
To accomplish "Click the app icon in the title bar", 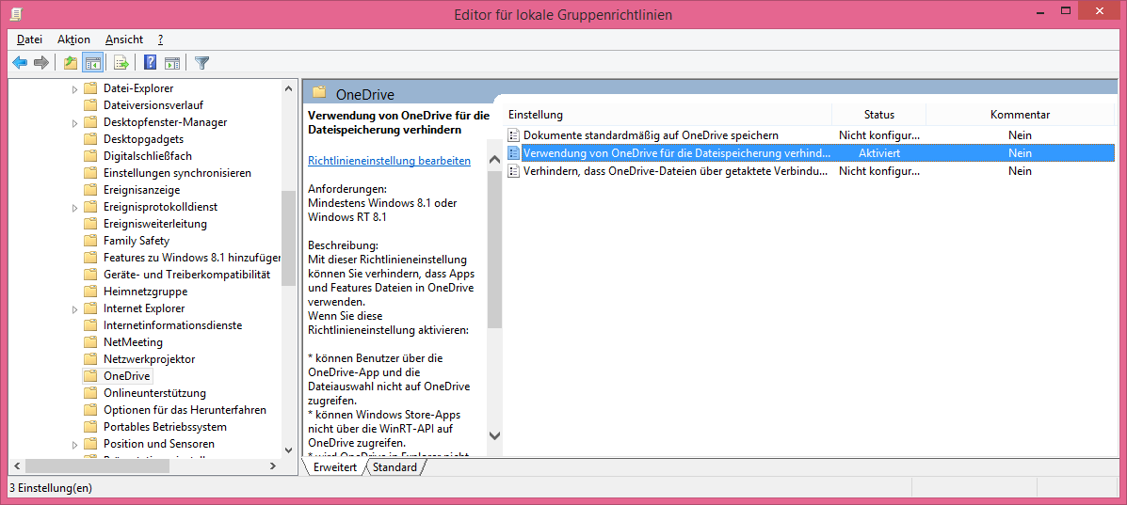I will tap(14, 14).
